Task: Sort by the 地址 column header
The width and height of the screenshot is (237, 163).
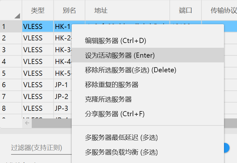Action: tap(128, 11)
